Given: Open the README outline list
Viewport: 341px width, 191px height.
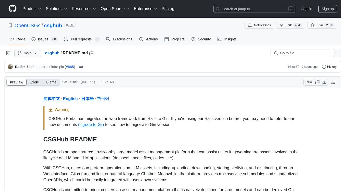Looking at the screenshot, I should (333, 82).
